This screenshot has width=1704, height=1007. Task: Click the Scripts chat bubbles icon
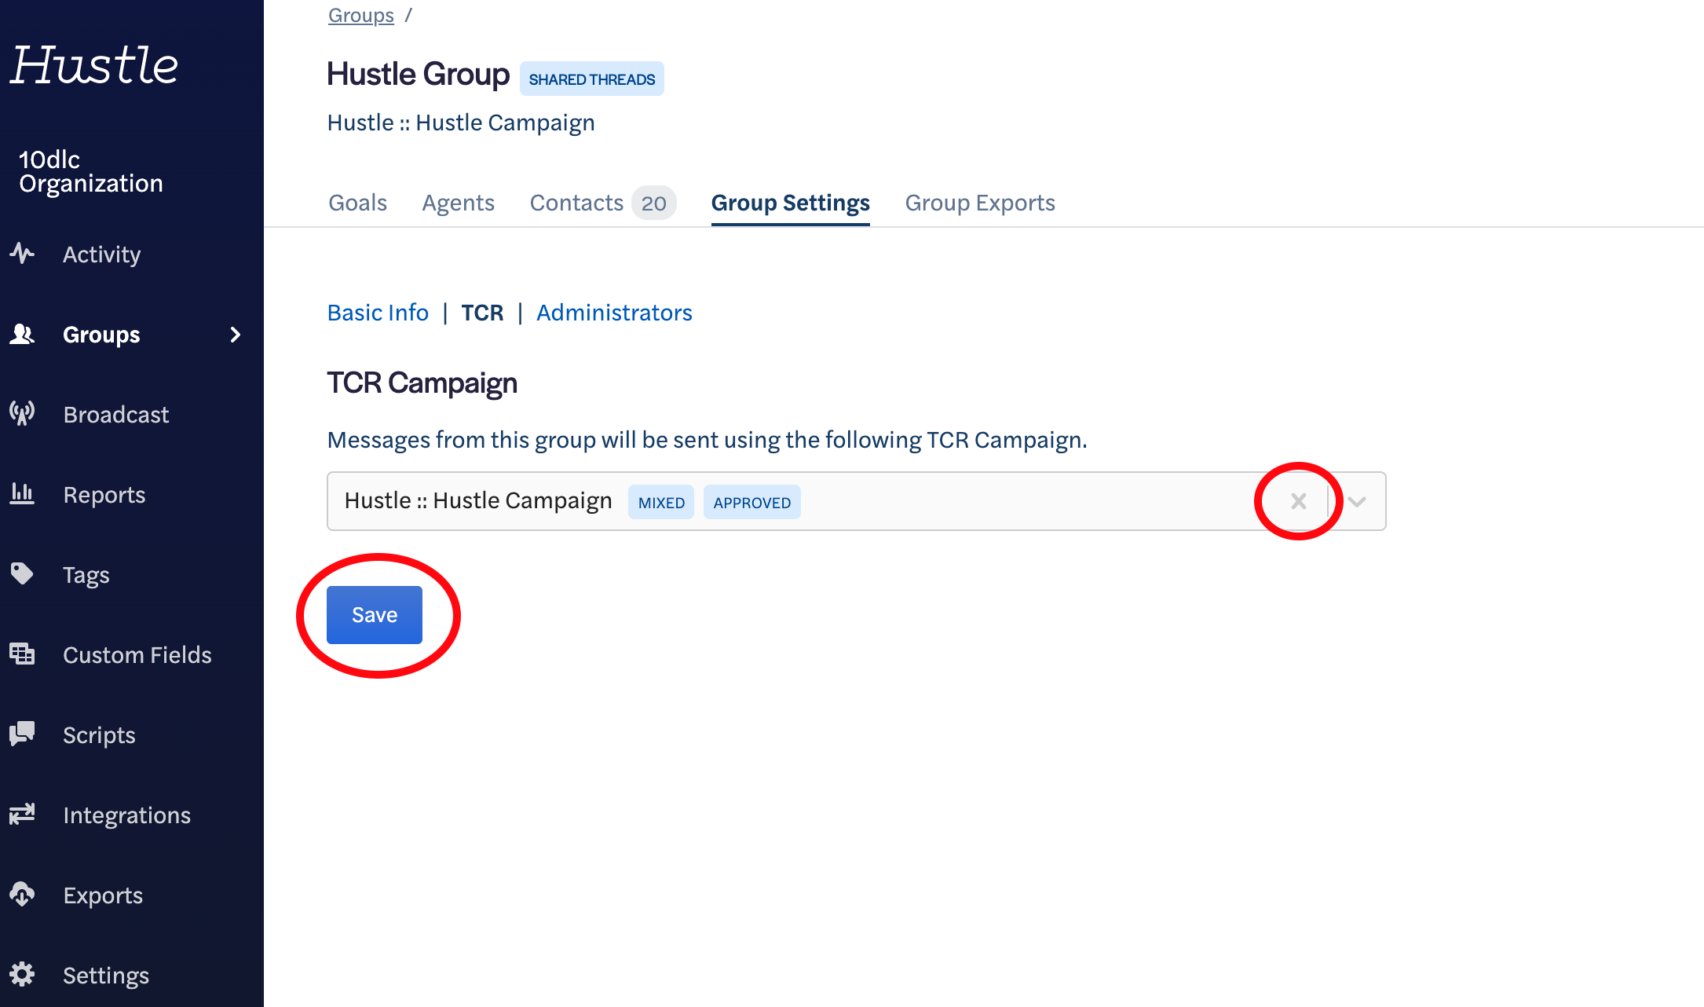click(22, 734)
